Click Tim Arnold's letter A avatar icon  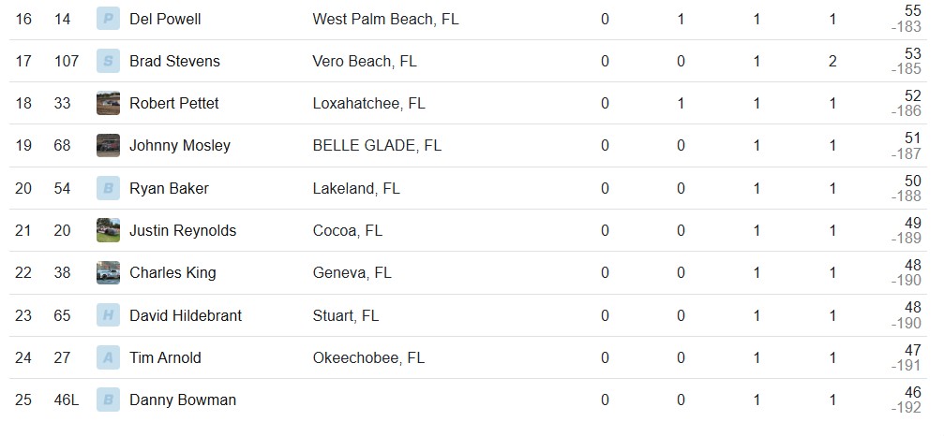point(108,358)
